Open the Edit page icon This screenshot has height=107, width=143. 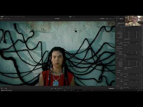[65, 90]
